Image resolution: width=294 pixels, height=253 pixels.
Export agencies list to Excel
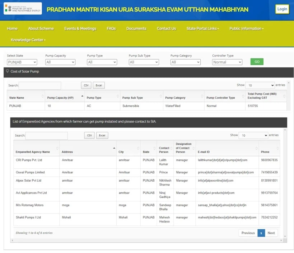(102, 135)
